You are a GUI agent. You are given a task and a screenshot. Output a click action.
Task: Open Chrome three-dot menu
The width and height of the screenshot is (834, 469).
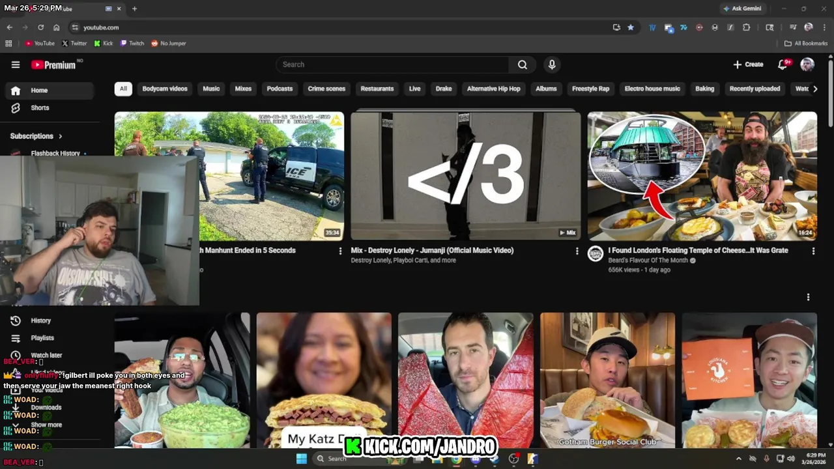824,27
